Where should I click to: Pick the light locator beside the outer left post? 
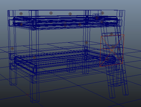coord(12,49)
